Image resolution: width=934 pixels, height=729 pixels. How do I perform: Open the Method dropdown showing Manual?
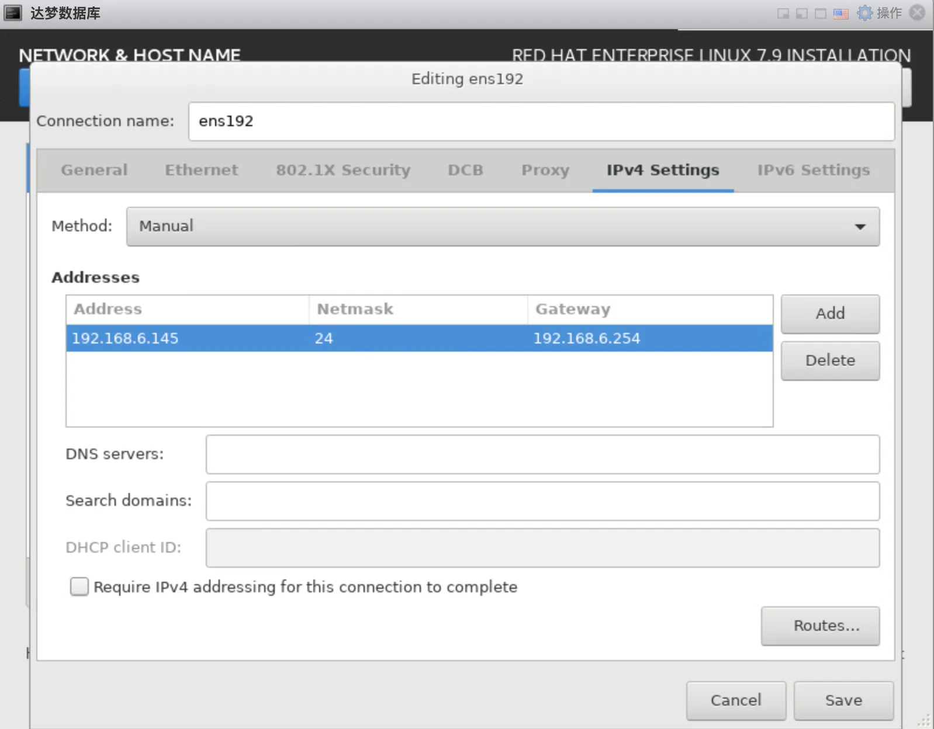point(503,226)
